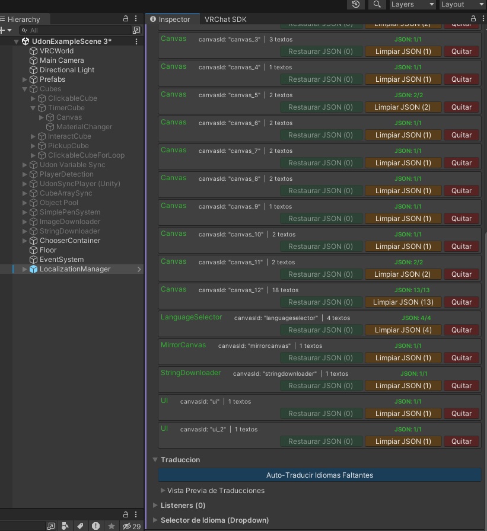
Task: Click the blue LocalizationManager prefab icon
Action: (x=33, y=269)
